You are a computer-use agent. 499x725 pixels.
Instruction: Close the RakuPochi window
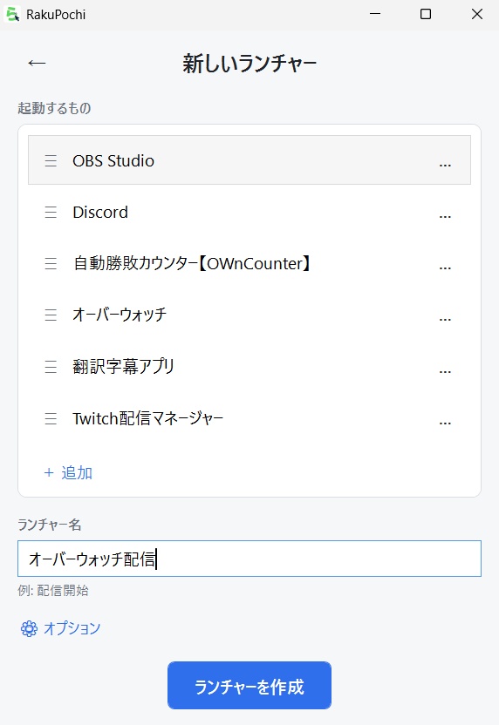click(477, 14)
